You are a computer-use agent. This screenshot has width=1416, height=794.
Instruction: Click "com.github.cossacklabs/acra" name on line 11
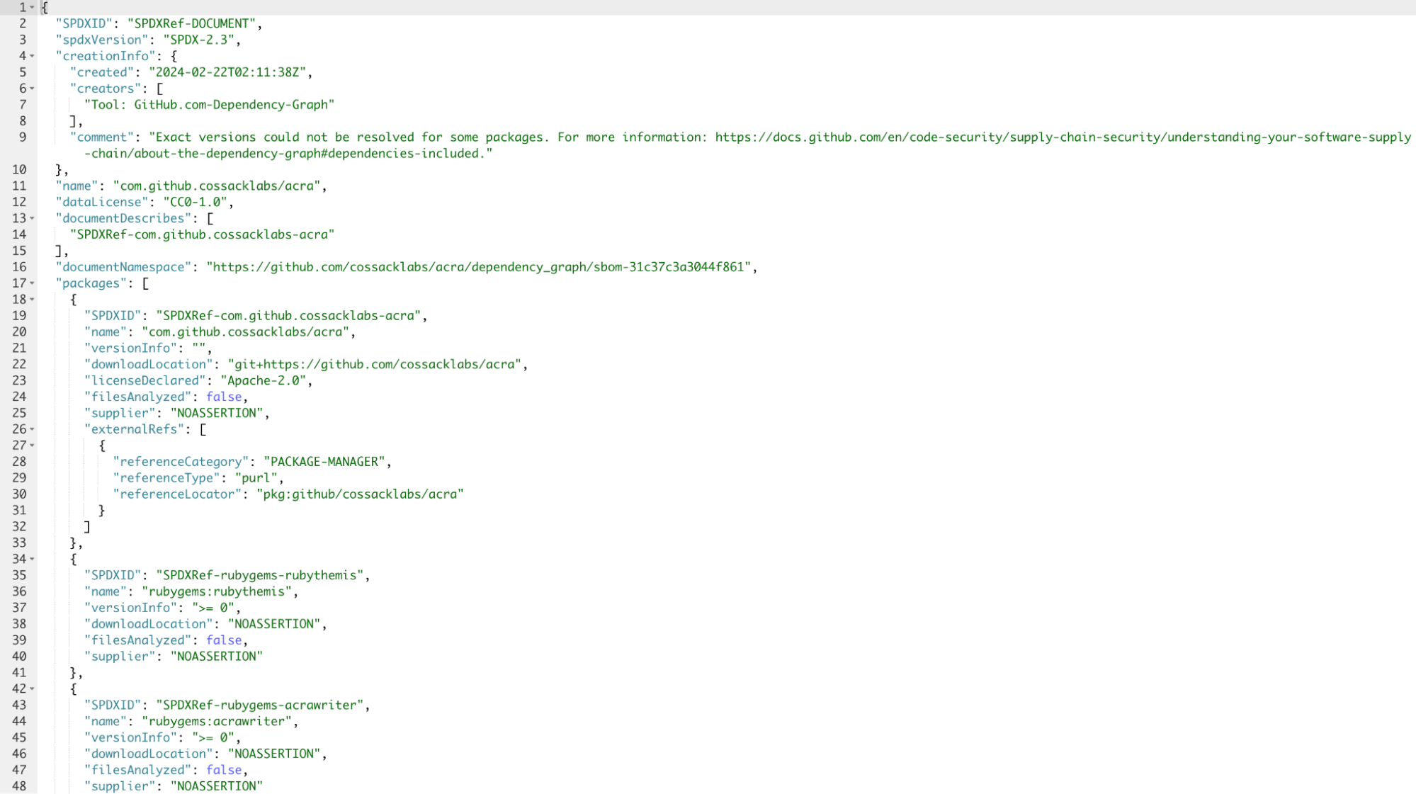click(216, 186)
